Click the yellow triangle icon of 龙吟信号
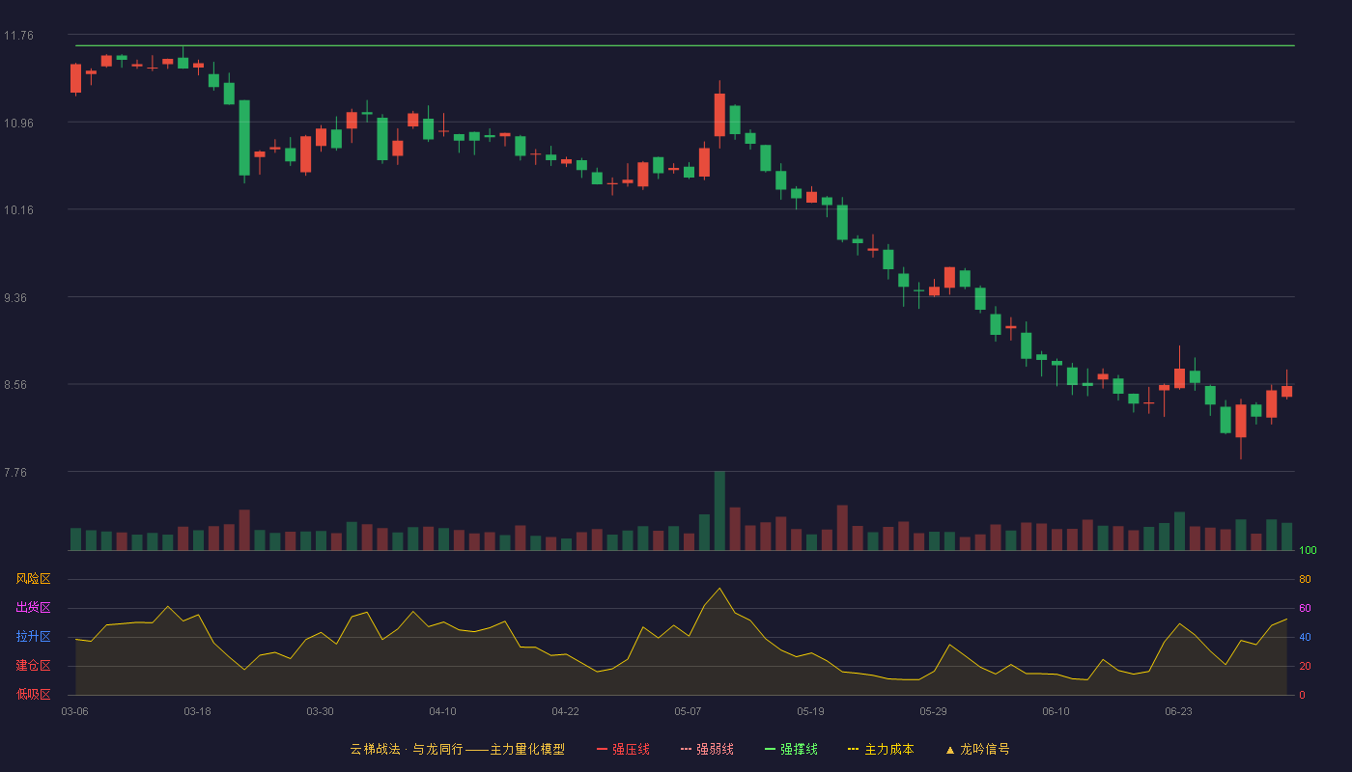This screenshot has width=1352, height=772. click(949, 750)
